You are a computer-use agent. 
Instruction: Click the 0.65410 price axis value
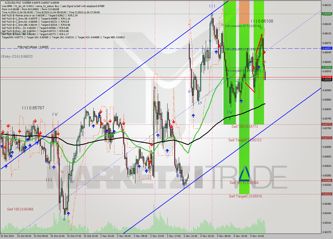[x=327, y=223]
